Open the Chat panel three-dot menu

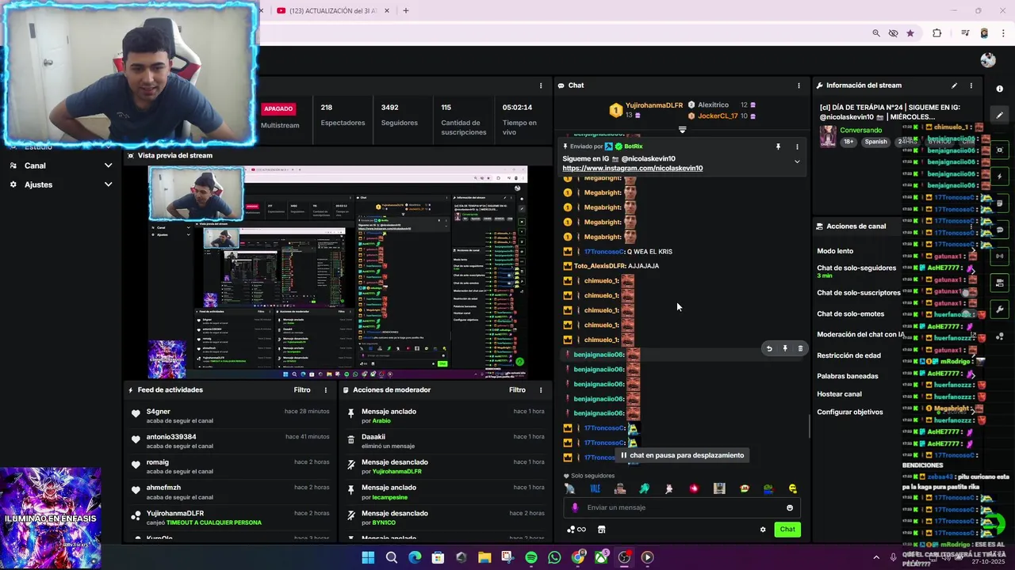click(x=799, y=85)
